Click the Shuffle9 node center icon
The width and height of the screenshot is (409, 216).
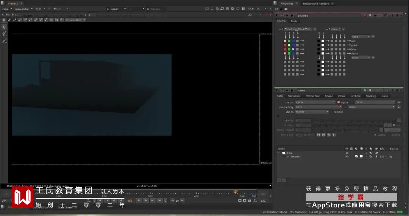coord(282,15)
